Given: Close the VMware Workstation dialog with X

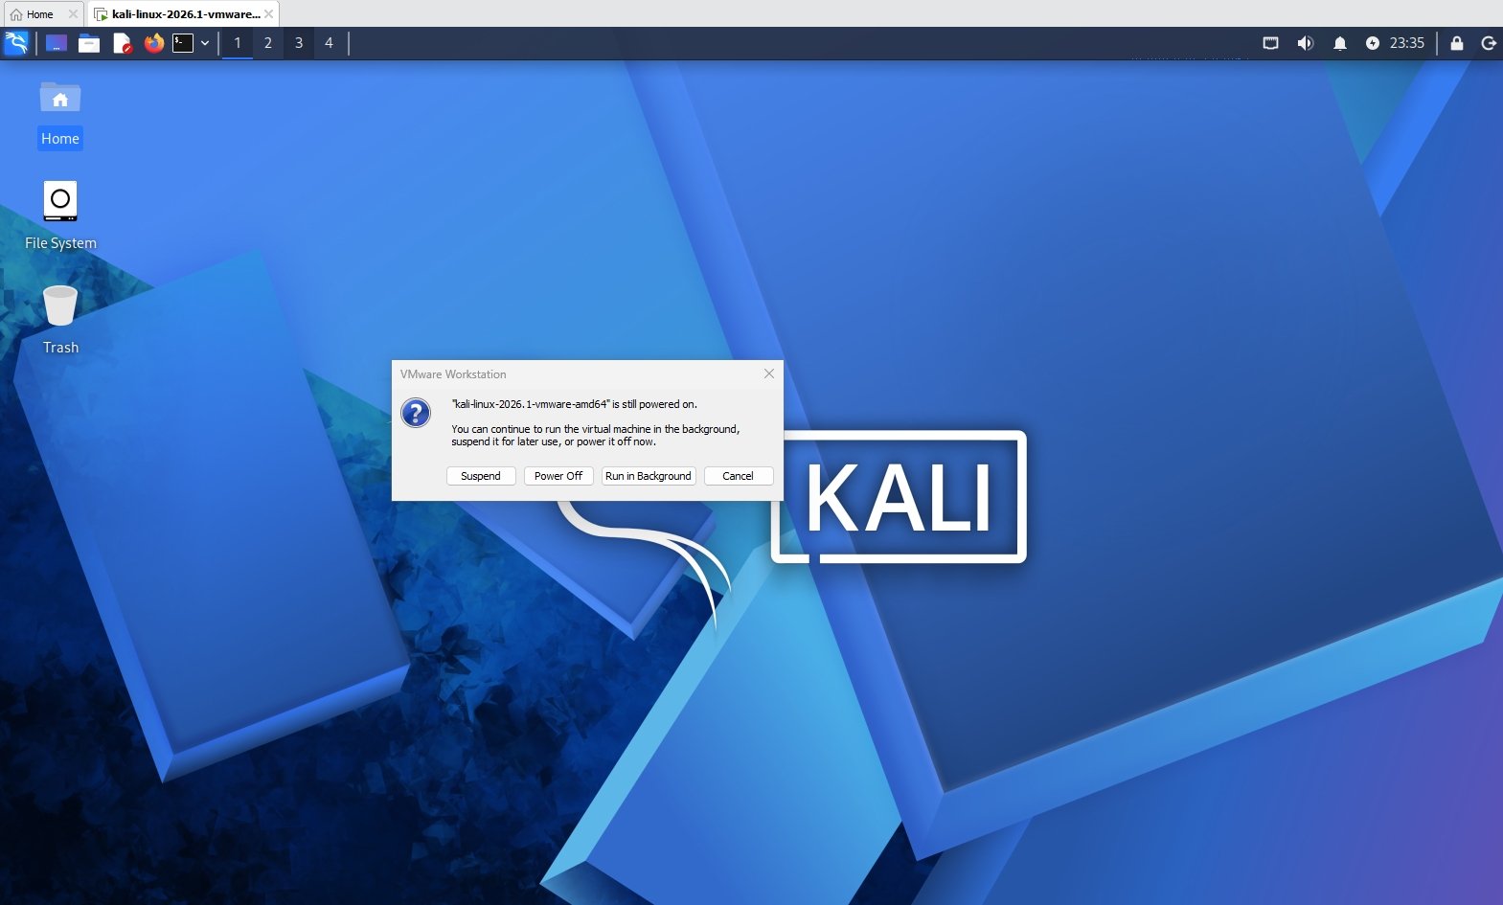Looking at the screenshot, I should pyautogui.click(x=769, y=373).
